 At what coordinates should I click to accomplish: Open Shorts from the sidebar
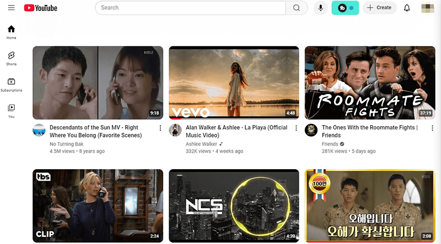pos(11,58)
